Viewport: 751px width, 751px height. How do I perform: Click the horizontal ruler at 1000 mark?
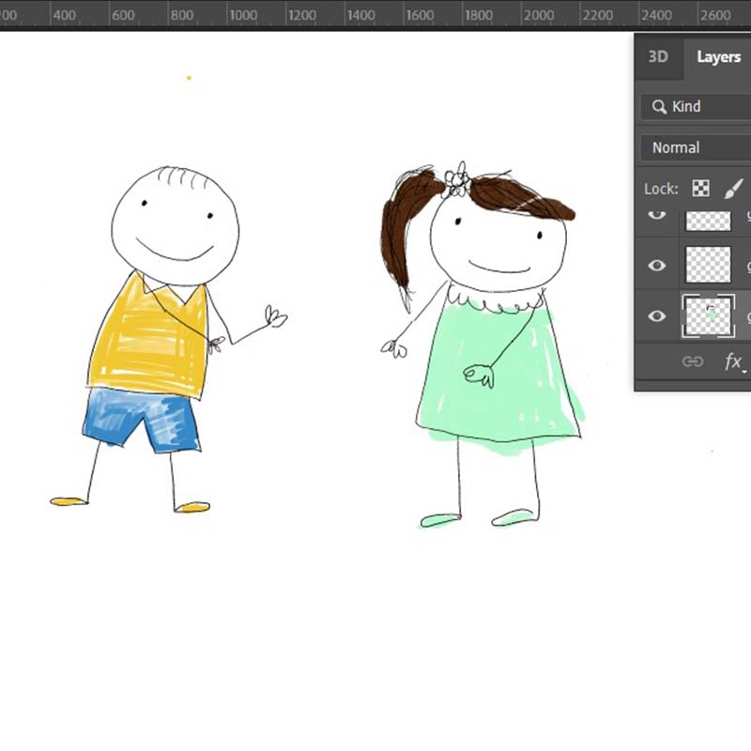(240, 15)
